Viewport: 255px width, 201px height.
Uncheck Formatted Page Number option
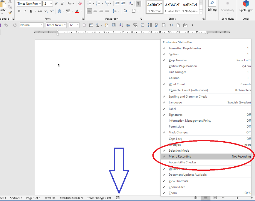point(206,48)
